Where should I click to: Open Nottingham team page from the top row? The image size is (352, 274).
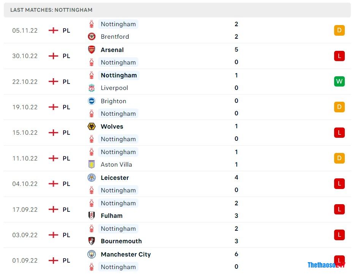[x=118, y=24]
